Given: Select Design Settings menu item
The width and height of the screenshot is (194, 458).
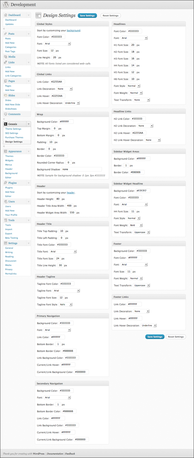Looking at the screenshot, I should pyautogui.click(x=14, y=142).
